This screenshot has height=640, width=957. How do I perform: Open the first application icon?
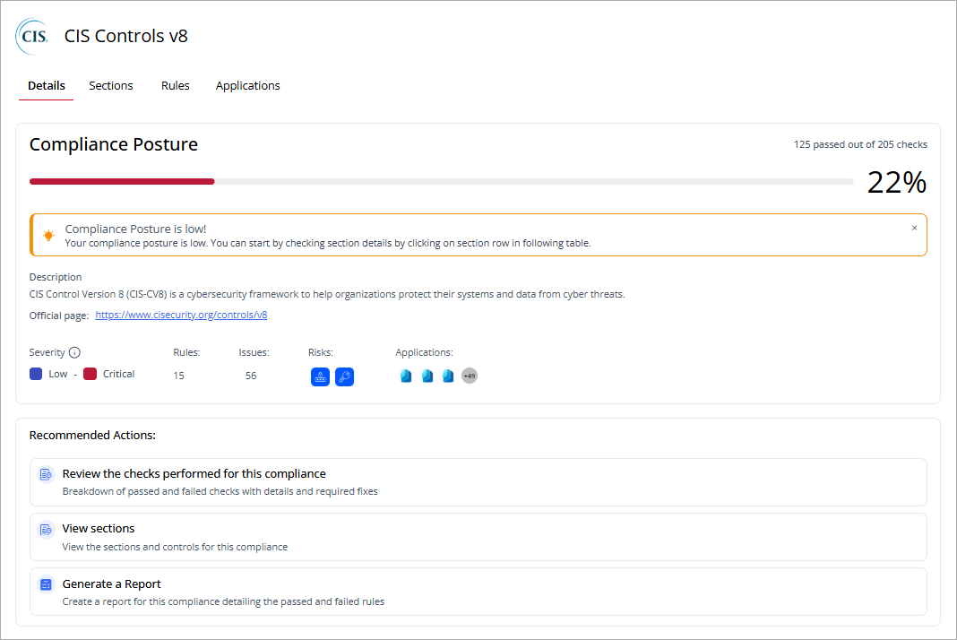[x=406, y=376]
